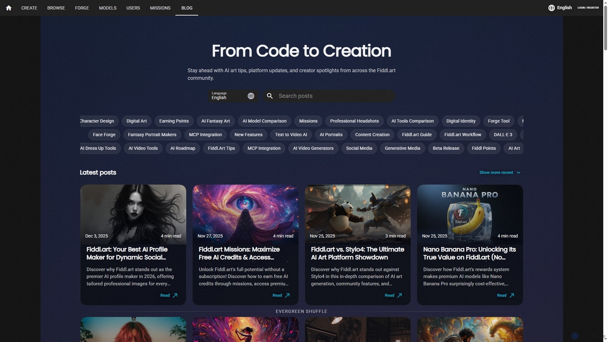This screenshot has width=608, height=342.
Task: Select the Fiddl.Art Tips tag
Action: point(221,148)
